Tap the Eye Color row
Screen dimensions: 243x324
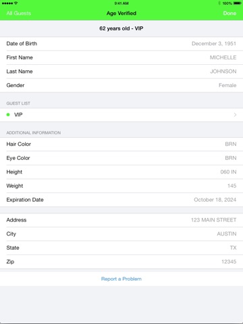pos(122,158)
